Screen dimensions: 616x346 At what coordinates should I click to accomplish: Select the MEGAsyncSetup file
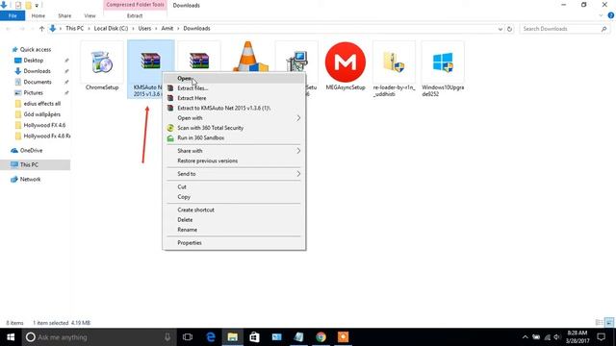[346, 66]
